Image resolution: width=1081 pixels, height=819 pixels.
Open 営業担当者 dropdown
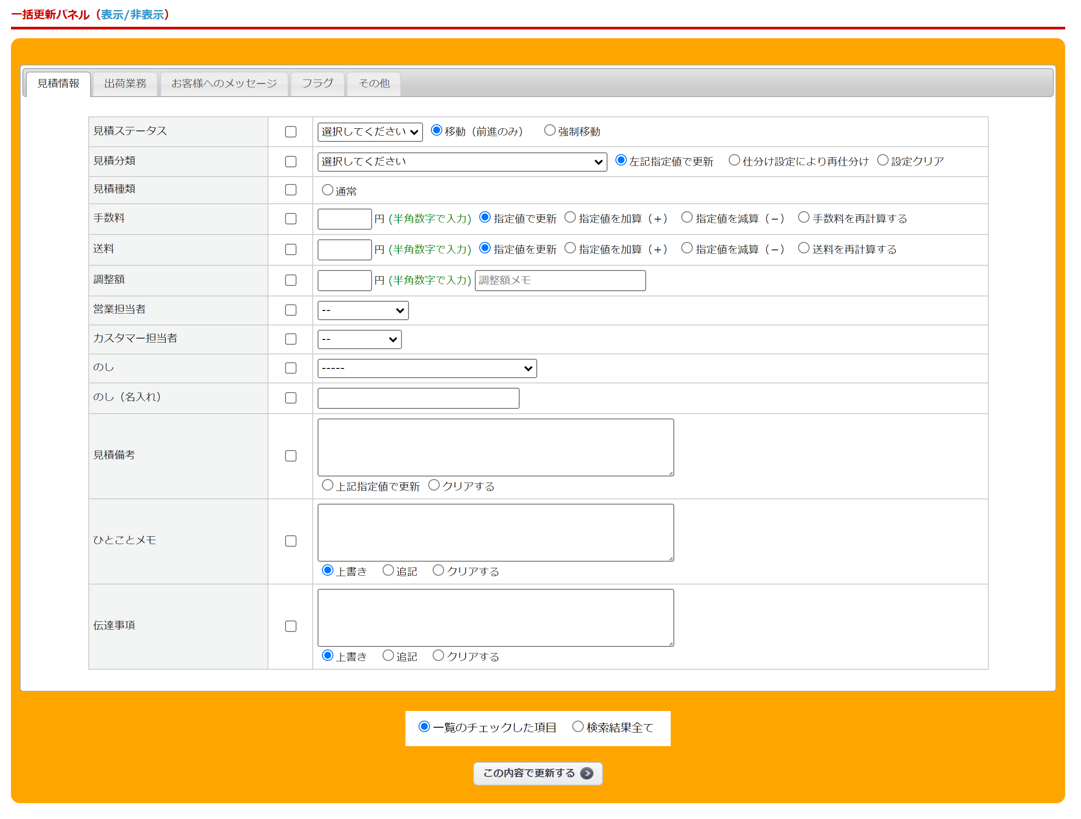point(363,310)
